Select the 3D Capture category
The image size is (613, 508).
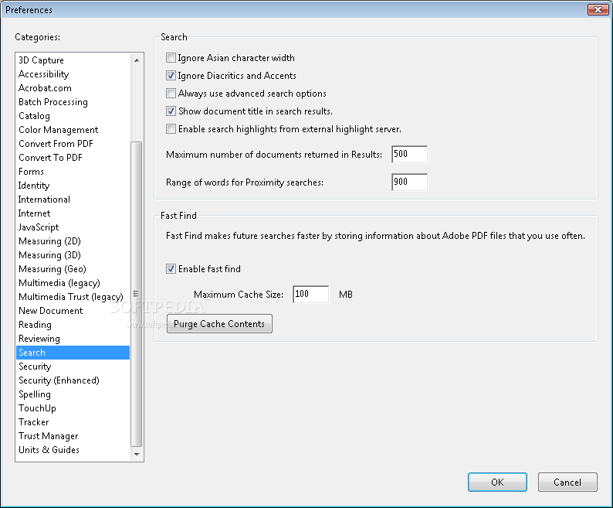click(x=73, y=60)
